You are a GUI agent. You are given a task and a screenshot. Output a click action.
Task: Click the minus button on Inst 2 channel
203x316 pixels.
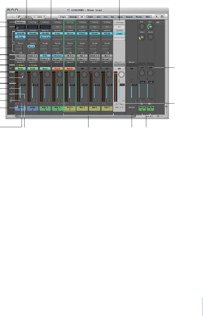pyautogui.click(x=59, y=104)
